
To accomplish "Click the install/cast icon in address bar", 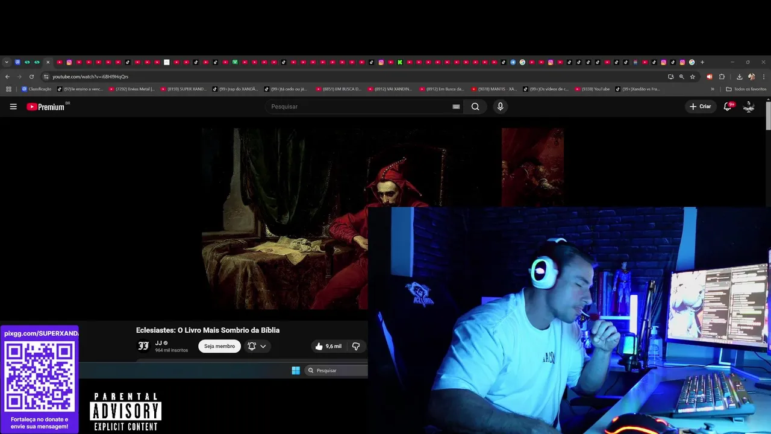I will pyautogui.click(x=670, y=77).
